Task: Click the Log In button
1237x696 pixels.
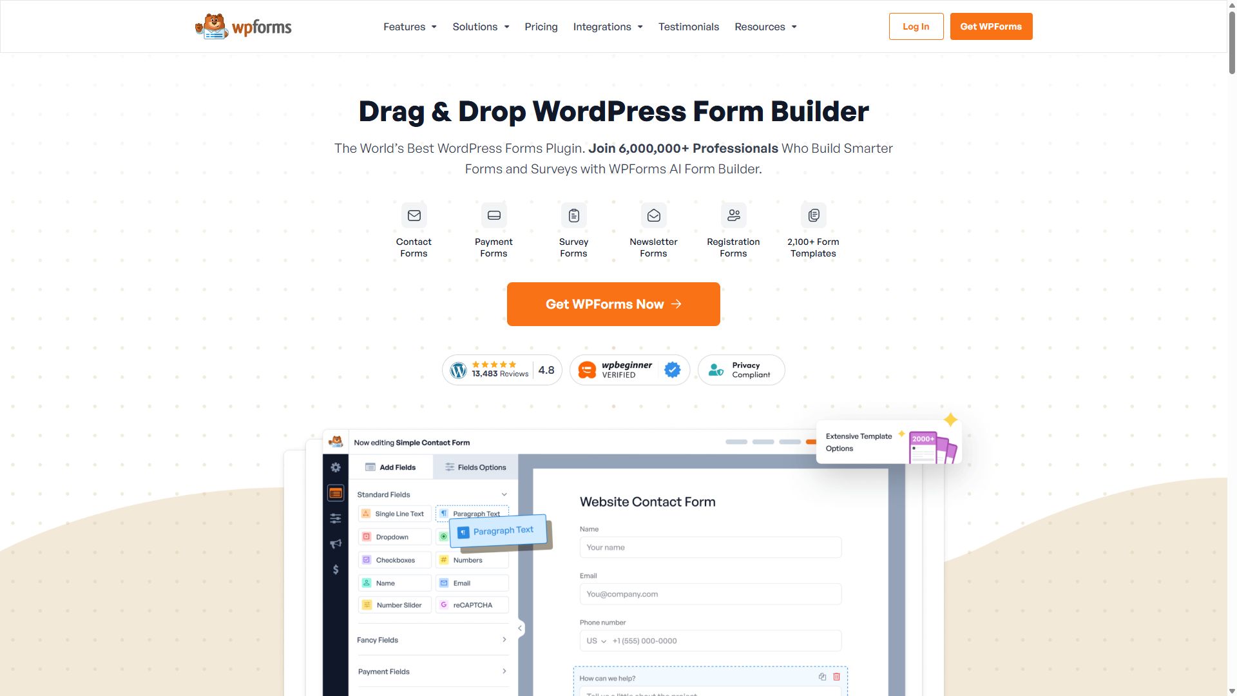Action: 916,26
